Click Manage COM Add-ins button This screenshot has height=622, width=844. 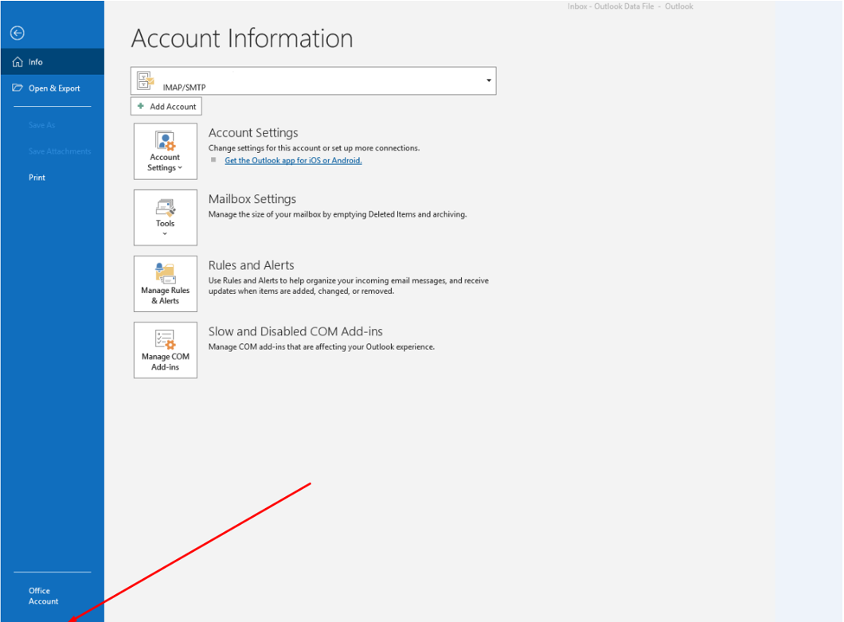pos(166,350)
